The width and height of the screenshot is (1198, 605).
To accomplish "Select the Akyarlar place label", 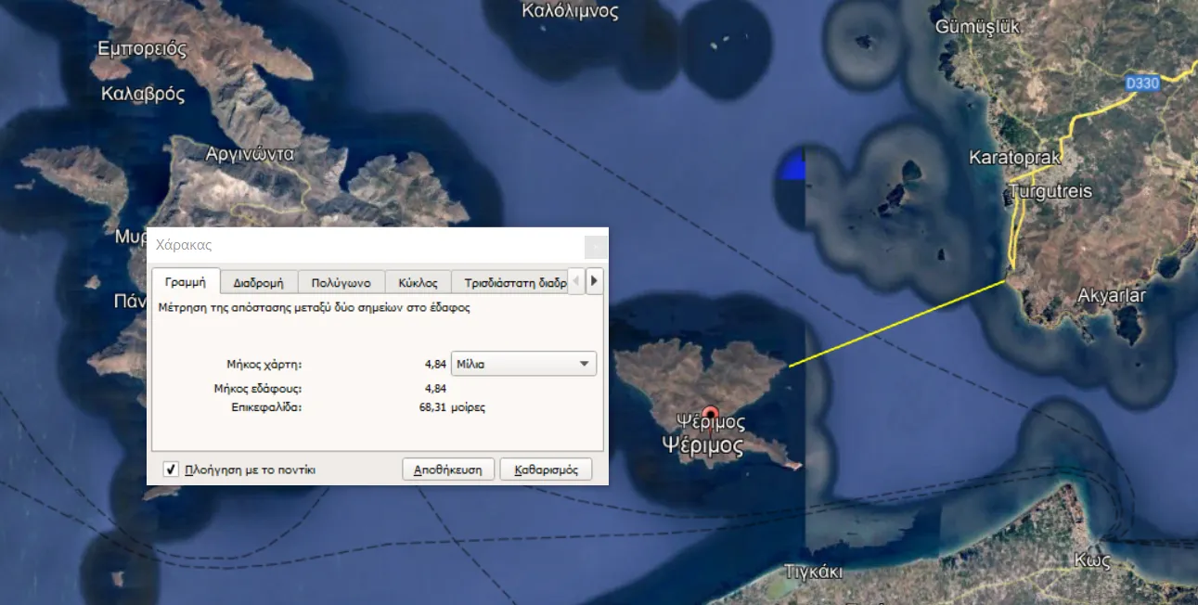I will click(x=1111, y=296).
